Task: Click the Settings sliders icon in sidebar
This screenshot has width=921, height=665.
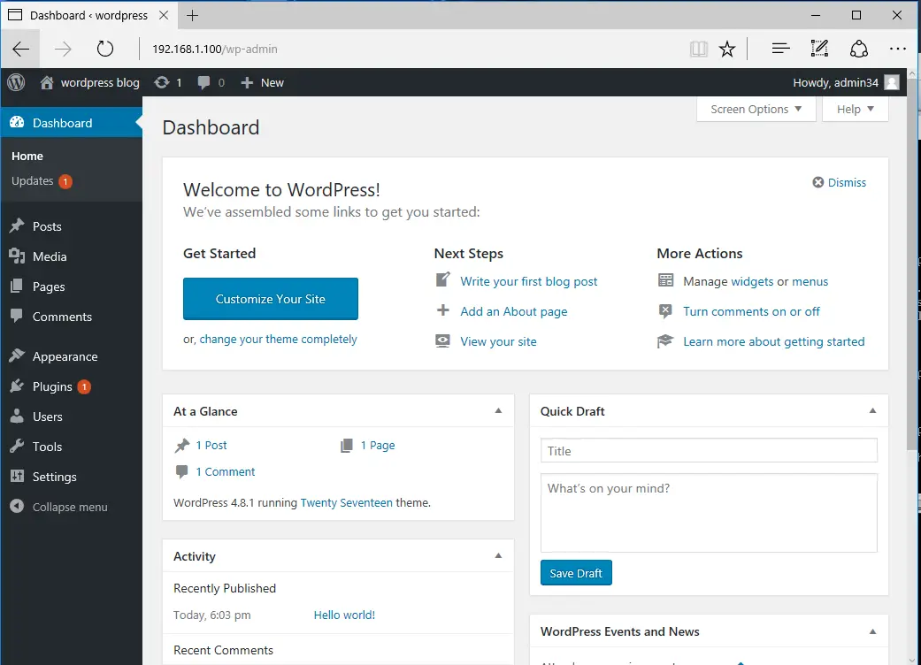Action: [x=17, y=476]
